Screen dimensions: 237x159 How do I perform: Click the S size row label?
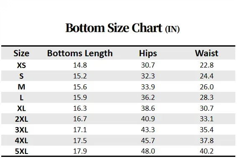pos(21,76)
